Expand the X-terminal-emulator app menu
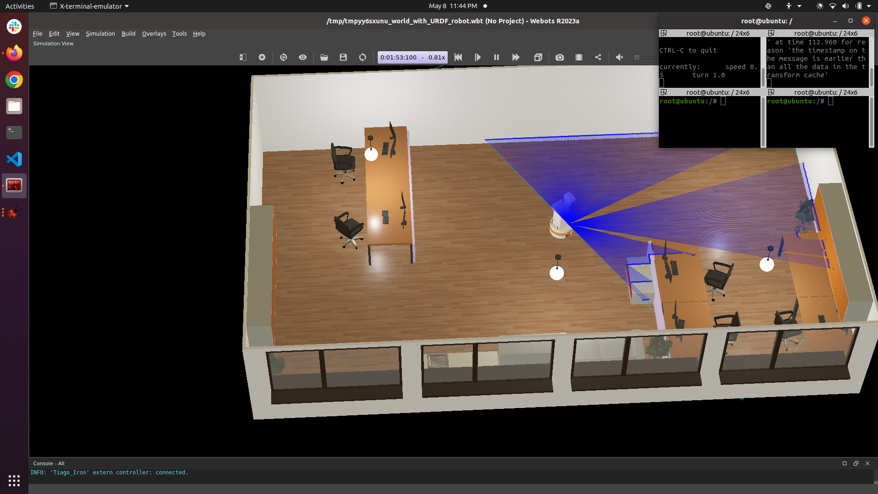 pos(89,6)
